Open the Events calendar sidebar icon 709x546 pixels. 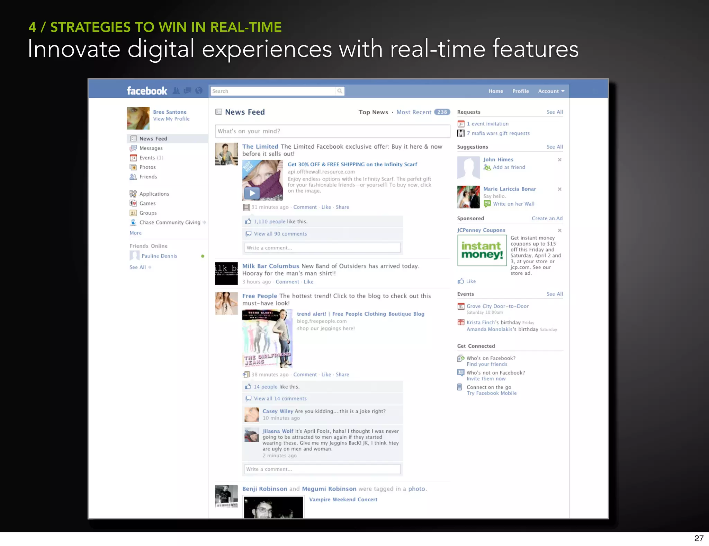coord(133,158)
